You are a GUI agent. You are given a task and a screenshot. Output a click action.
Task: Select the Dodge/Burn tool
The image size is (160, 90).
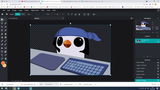[2, 37]
